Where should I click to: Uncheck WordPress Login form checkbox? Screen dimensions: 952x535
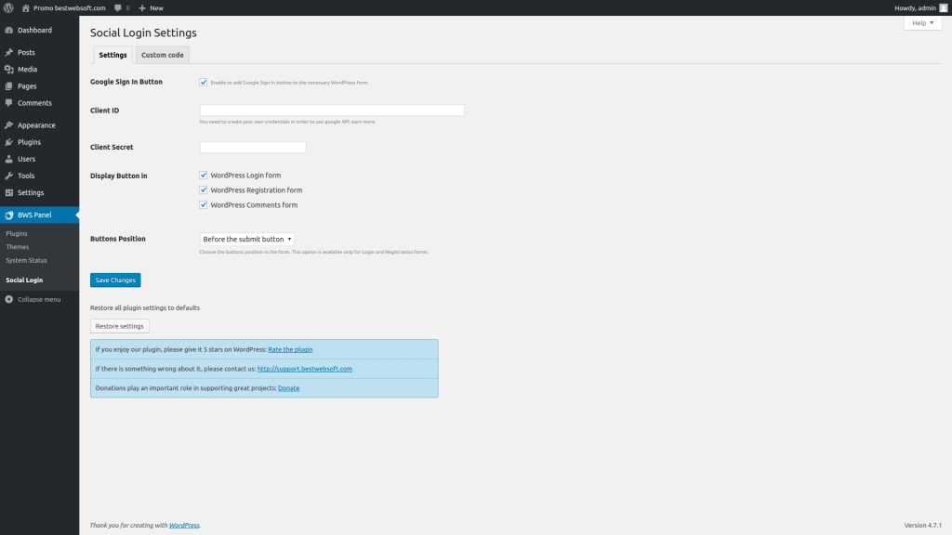pyautogui.click(x=204, y=175)
